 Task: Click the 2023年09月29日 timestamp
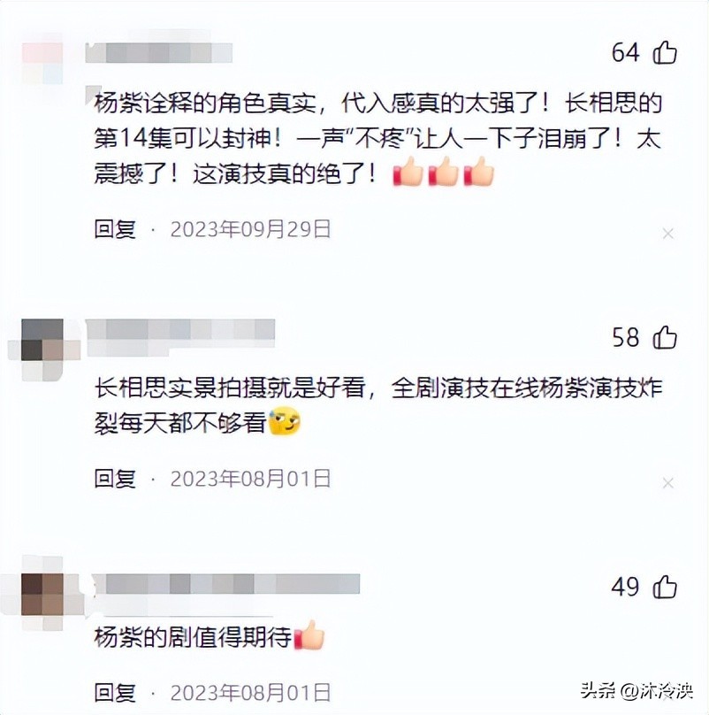250,229
